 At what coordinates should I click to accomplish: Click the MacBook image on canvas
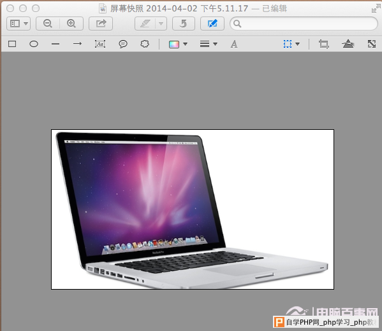(x=193, y=209)
